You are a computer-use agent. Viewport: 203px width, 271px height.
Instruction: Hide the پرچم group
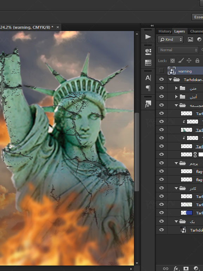coord(161,163)
